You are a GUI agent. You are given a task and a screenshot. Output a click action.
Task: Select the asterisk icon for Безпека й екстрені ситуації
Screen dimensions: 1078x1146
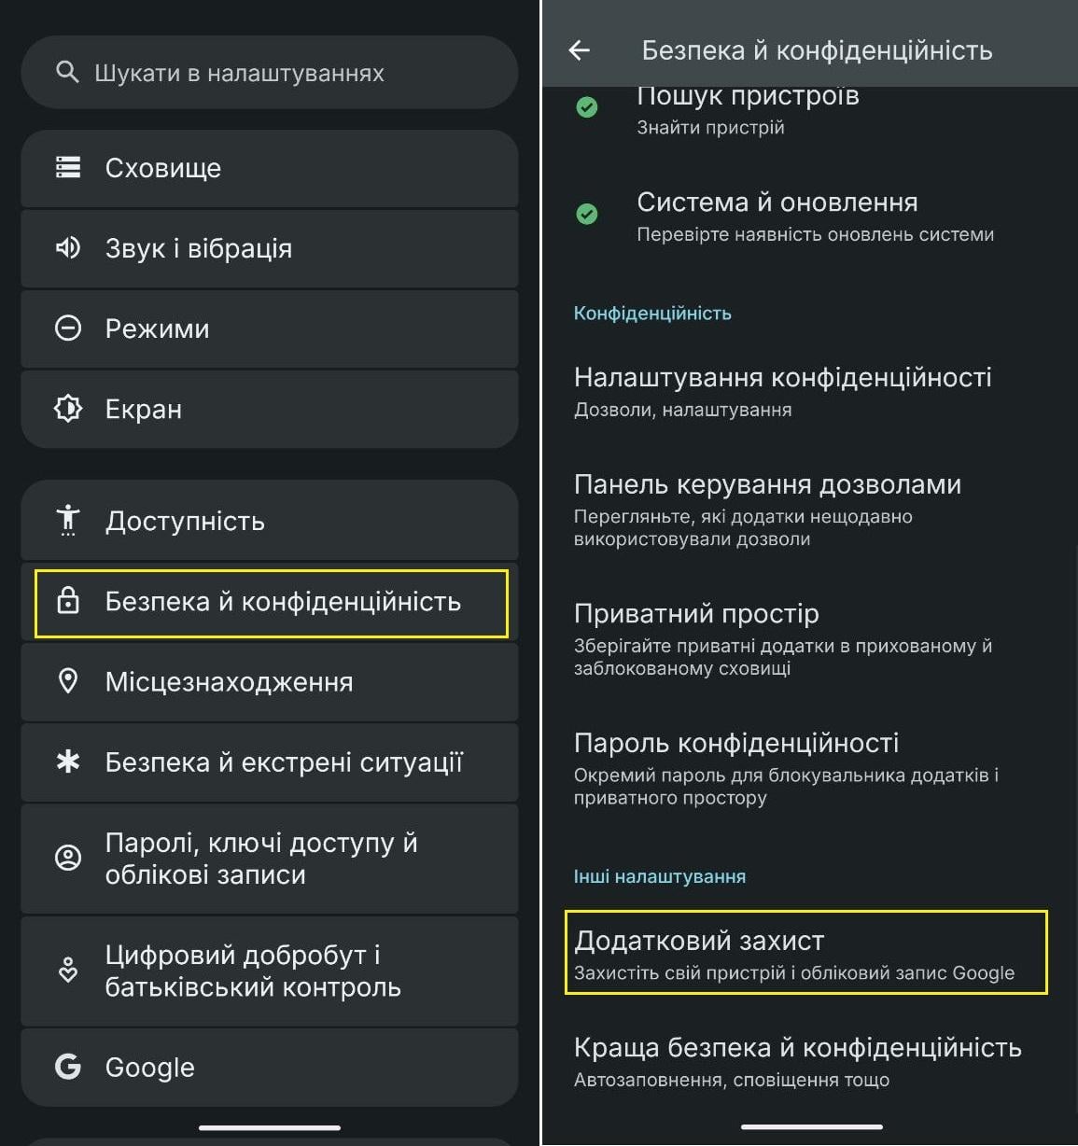pyautogui.click(x=67, y=762)
